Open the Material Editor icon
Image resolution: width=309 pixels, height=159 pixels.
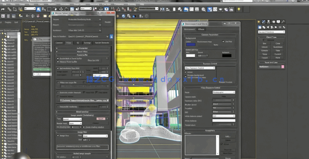204,9
